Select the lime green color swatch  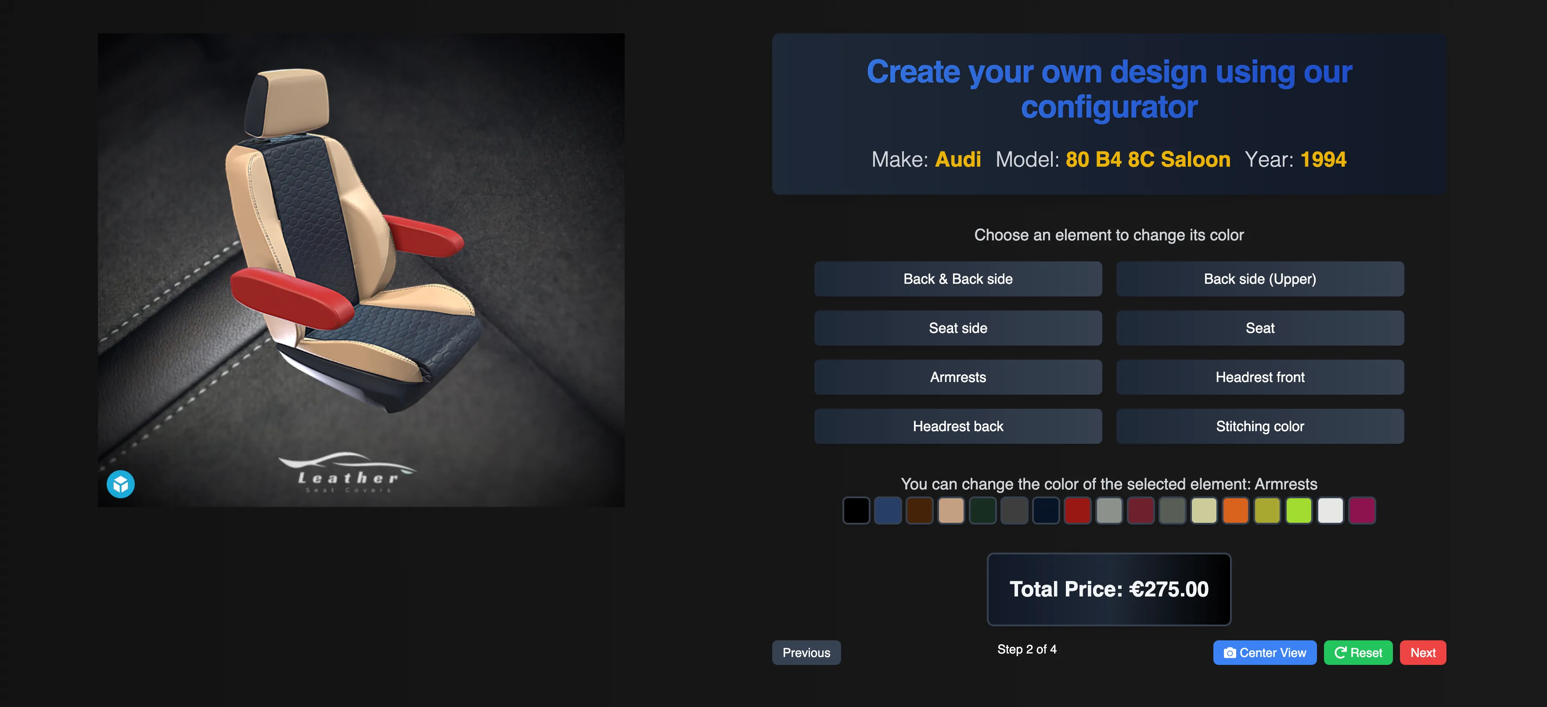1299,510
